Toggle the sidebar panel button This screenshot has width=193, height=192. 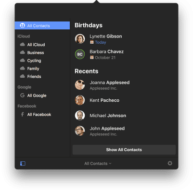tap(23, 163)
